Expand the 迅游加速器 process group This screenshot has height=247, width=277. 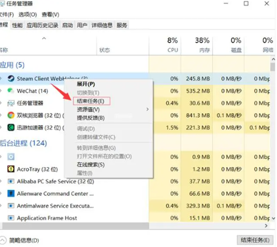coord(1,128)
